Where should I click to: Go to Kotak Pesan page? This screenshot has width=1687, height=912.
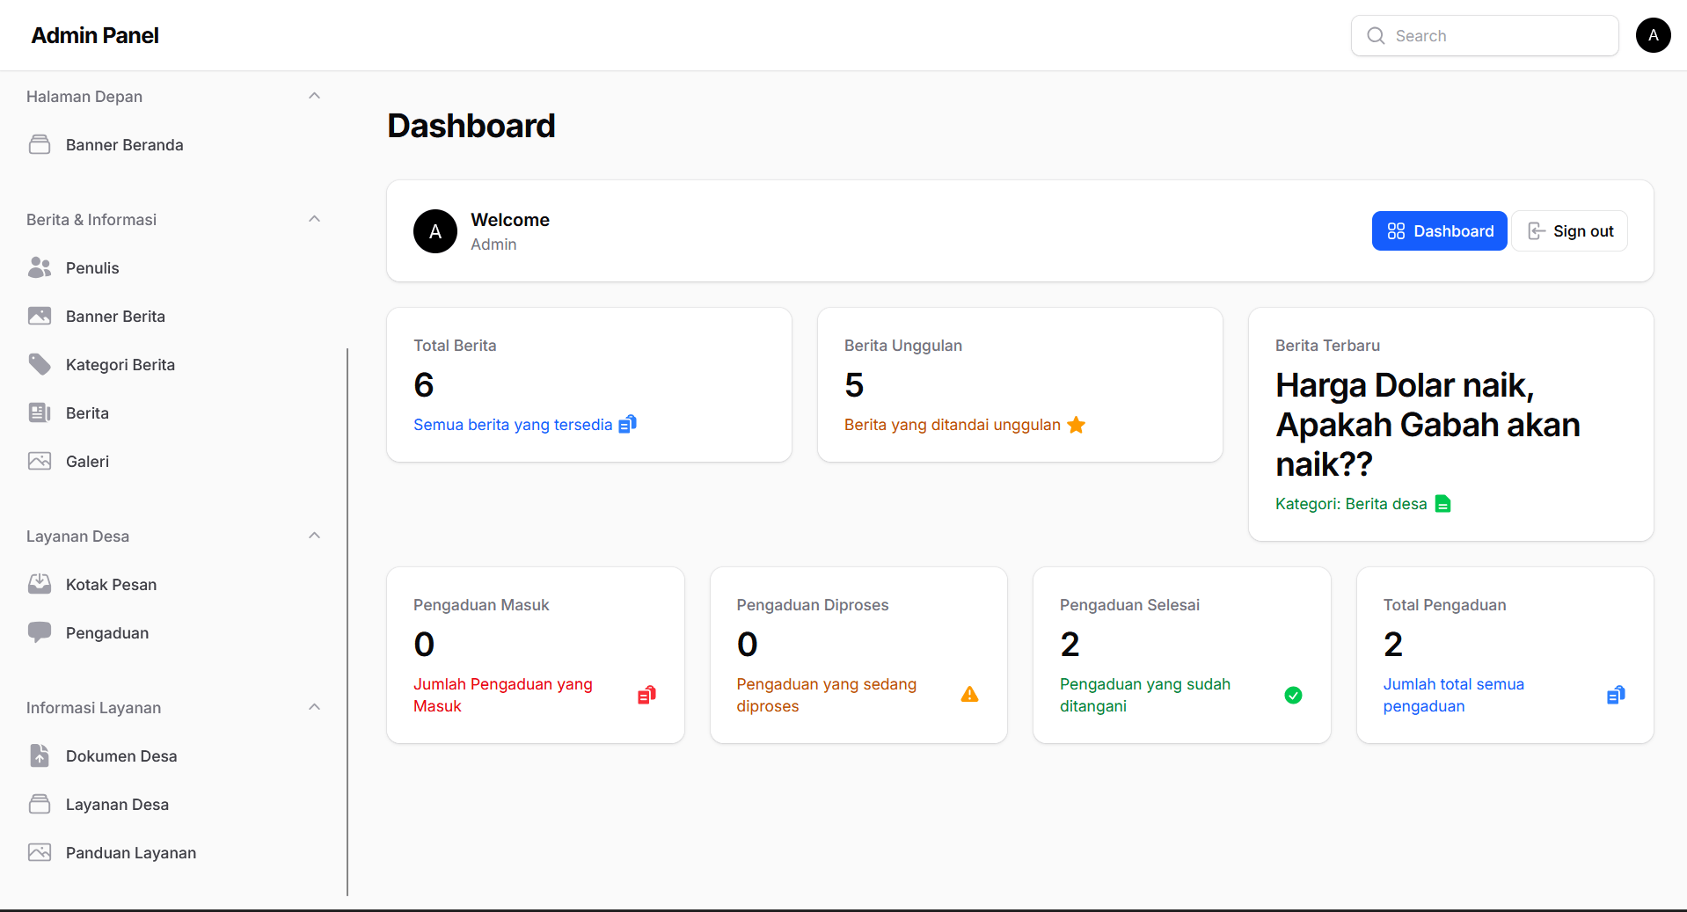[173, 585]
